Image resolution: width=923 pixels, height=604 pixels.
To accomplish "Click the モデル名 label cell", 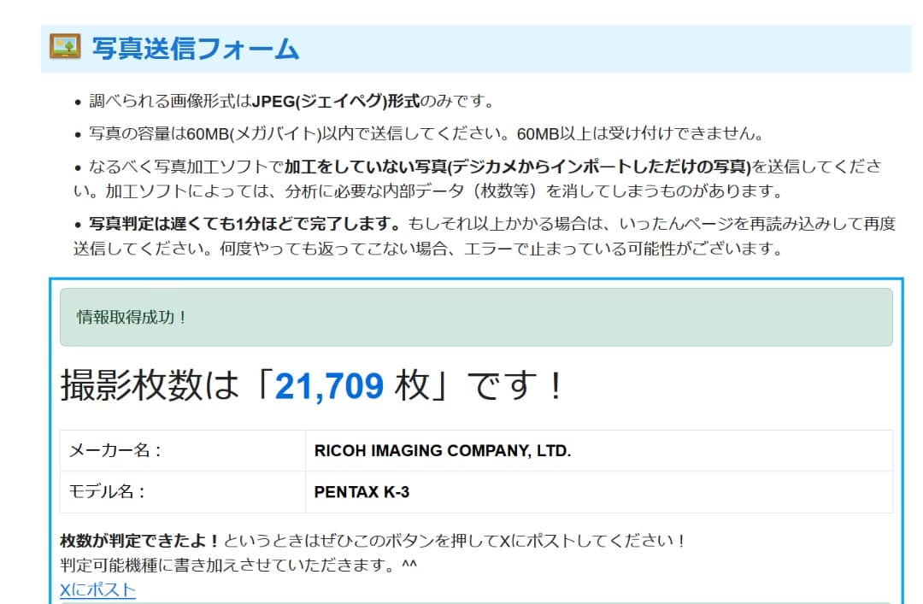I will coord(182,492).
